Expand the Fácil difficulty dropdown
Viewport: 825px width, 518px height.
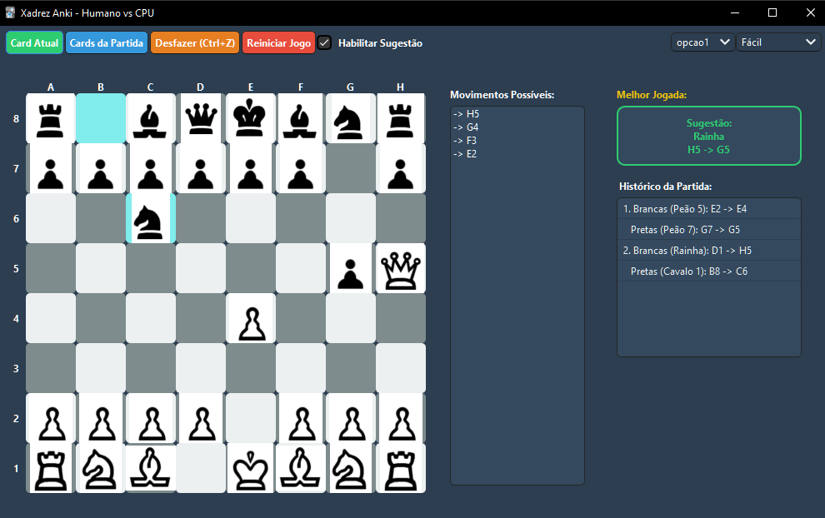tap(778, 42)
